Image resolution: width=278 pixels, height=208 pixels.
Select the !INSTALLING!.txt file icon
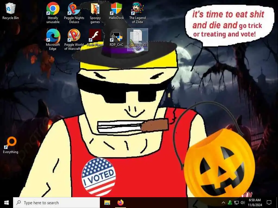coord(138,40)
